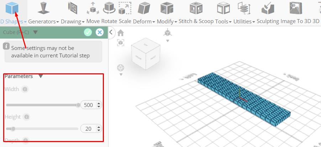
Task: Cancel the cube with blue X button
Action: [x=100, y=32]
